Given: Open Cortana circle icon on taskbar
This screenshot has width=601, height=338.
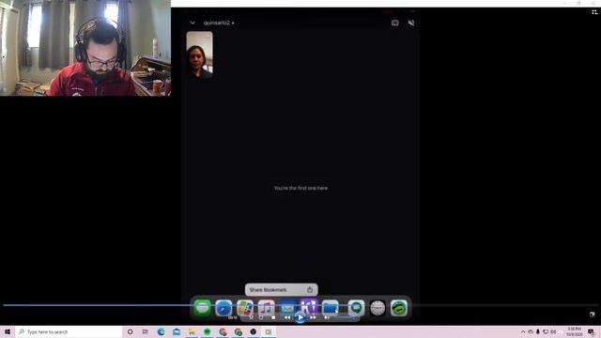Looking at the screenshot, I should point(130,331).
